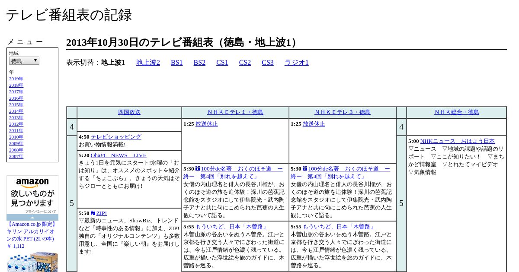Switch to the BS1 listing
The image size is (519, 272).
click(177, 63)
